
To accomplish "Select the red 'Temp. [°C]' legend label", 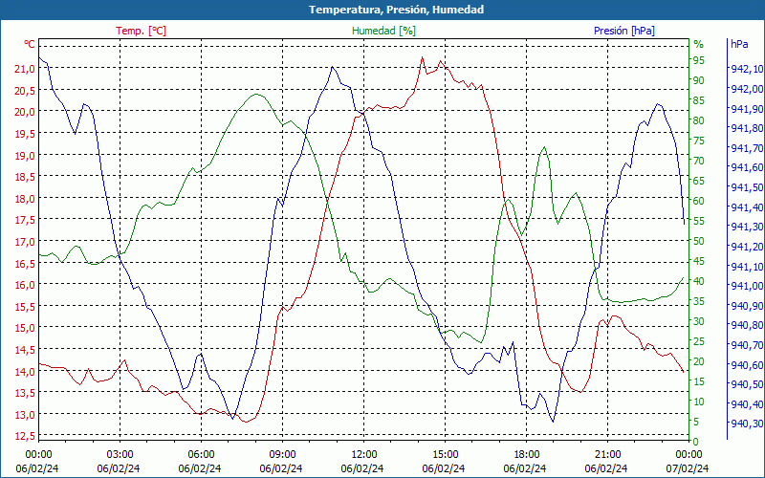I will 141,31.
